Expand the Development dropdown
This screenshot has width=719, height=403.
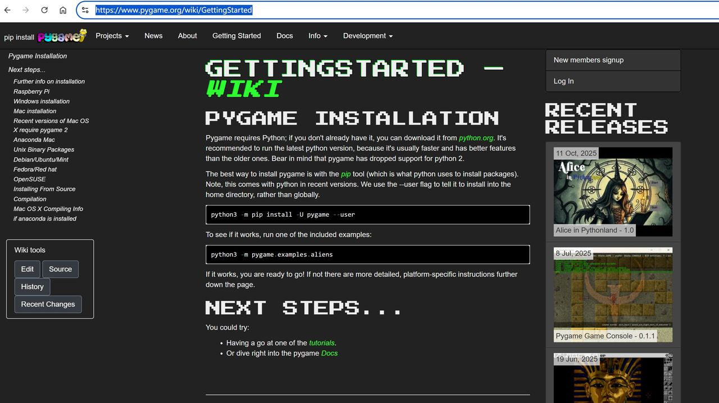pyautogui.click(x=367, y=36)
